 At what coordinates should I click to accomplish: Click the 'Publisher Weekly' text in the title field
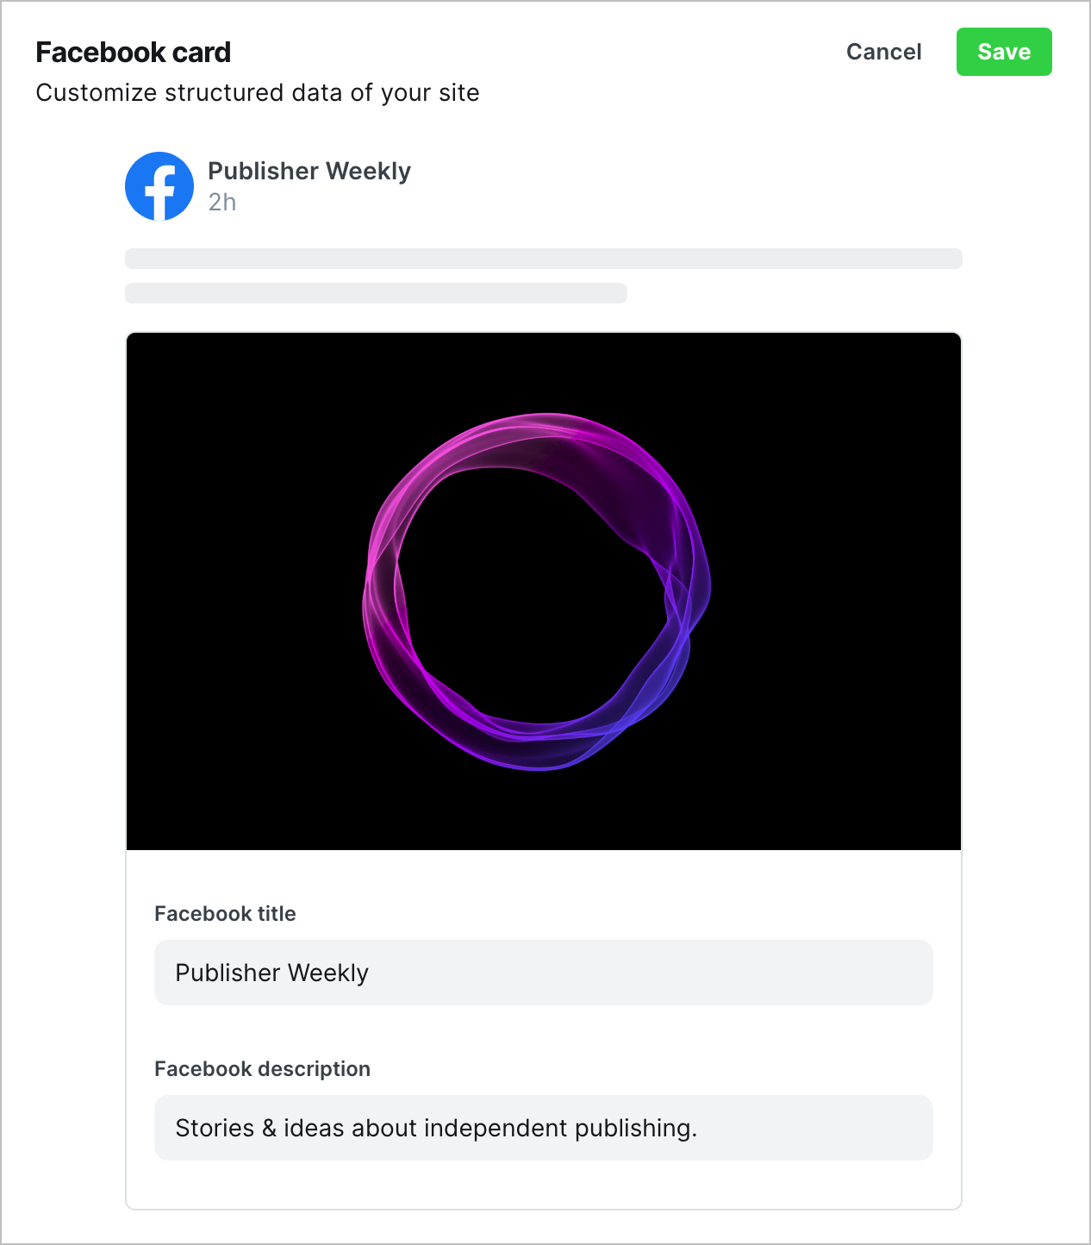(x=271, y=973)
